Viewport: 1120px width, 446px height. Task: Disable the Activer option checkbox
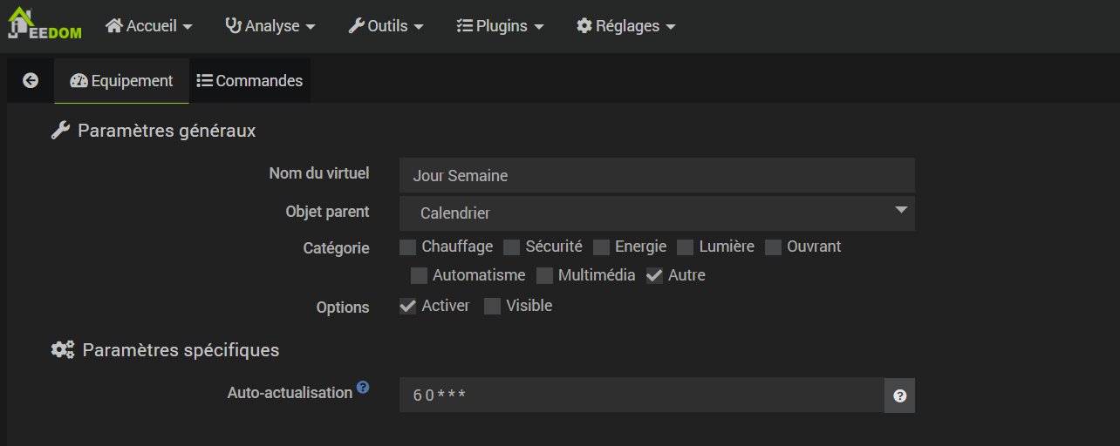coord(407,307)
